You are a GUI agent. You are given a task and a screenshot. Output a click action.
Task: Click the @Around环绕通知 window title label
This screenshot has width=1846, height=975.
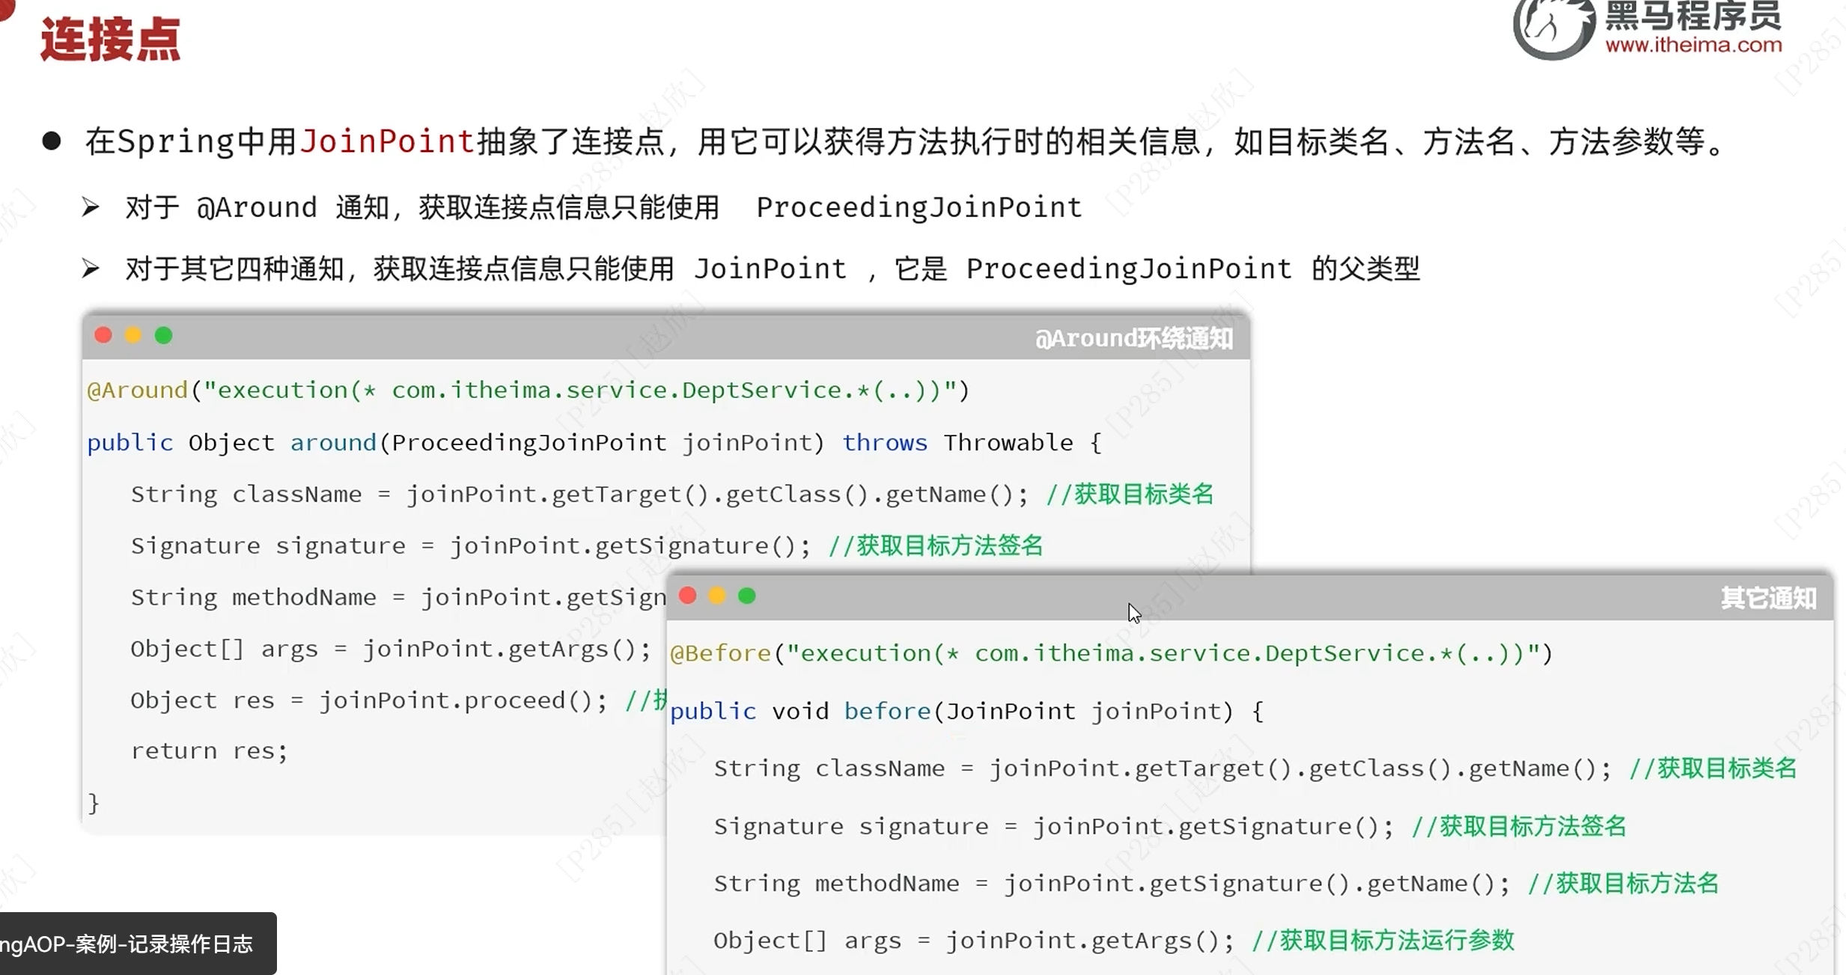click(1133, 338)
